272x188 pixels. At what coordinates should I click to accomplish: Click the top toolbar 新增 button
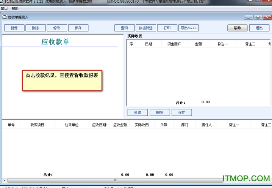14,28
